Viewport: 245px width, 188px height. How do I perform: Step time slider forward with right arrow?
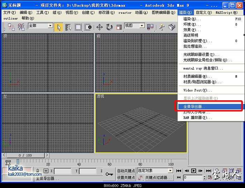click(47, 155)
